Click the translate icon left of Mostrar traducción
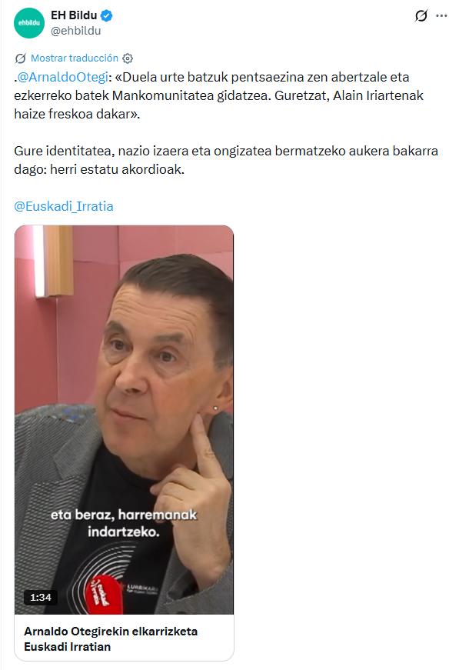459x670 pixels. 21,58
